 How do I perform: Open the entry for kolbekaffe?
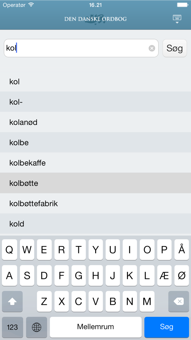(95, 163)
